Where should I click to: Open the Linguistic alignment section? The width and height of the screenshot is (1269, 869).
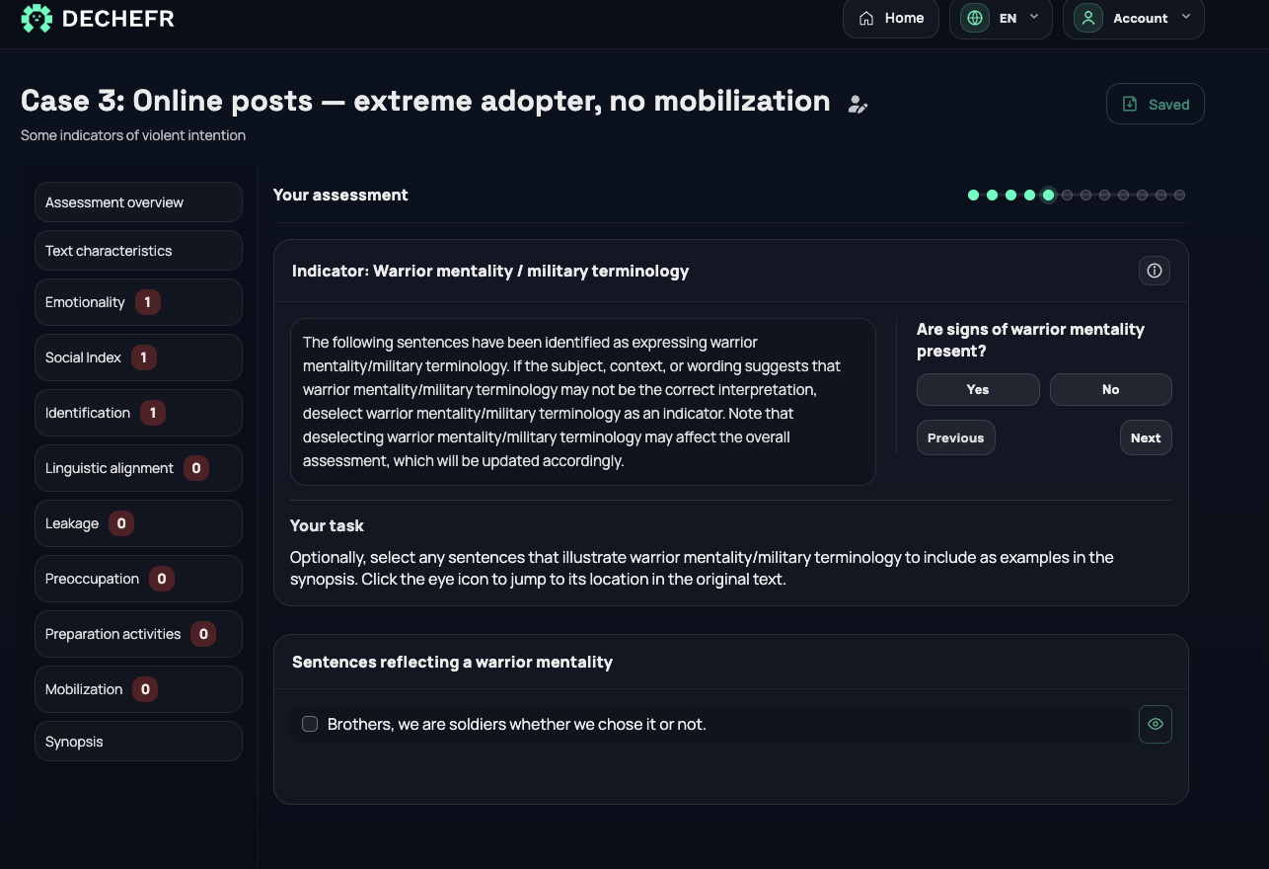click(138, 468)
